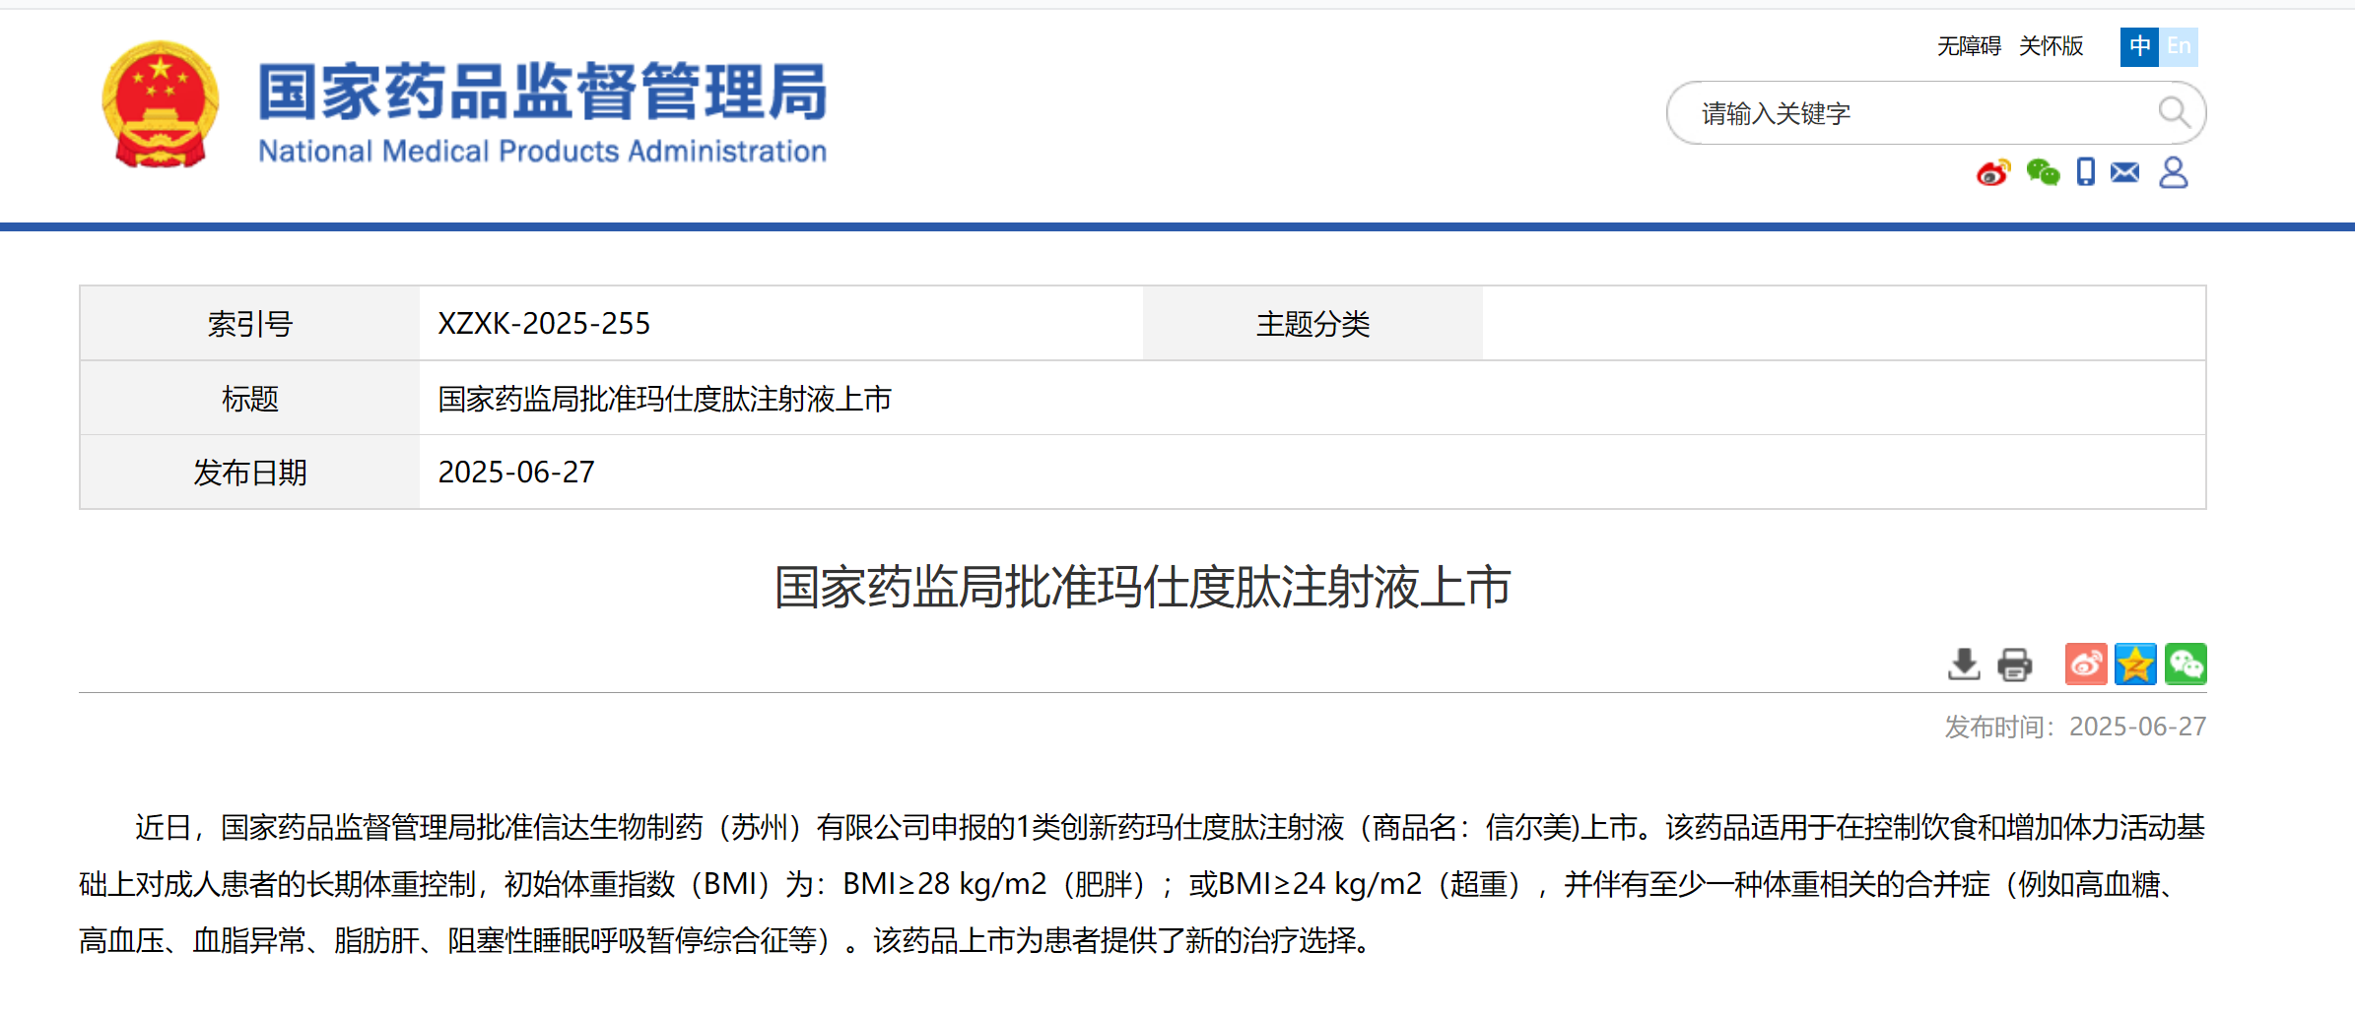Screen dimensions: 2355x1014
Task: Share article to Weibo red button
Action: (2086, 665)
